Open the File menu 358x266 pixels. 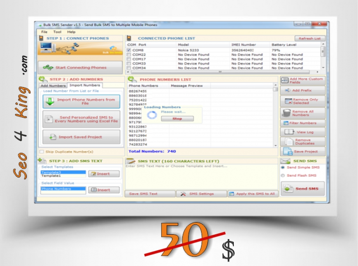tap(44, 32)
